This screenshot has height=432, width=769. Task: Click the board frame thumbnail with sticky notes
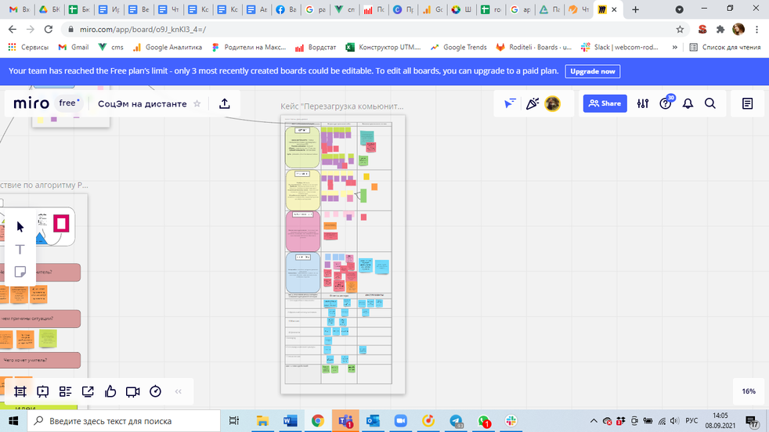(x=343, y=254)
